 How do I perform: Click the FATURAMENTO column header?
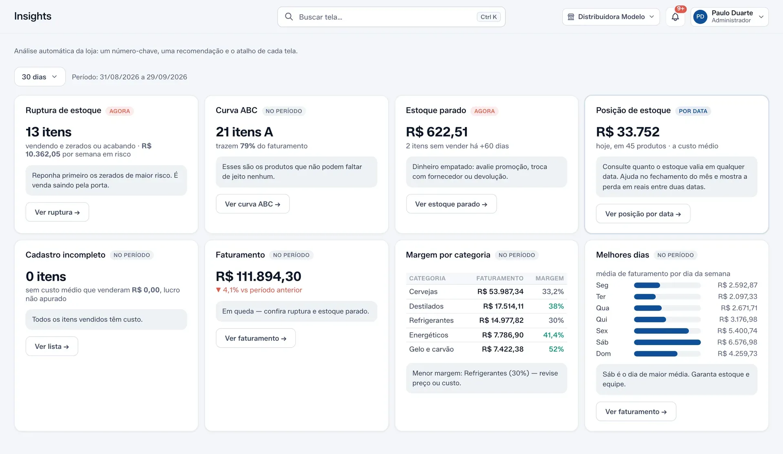[500, 278]
